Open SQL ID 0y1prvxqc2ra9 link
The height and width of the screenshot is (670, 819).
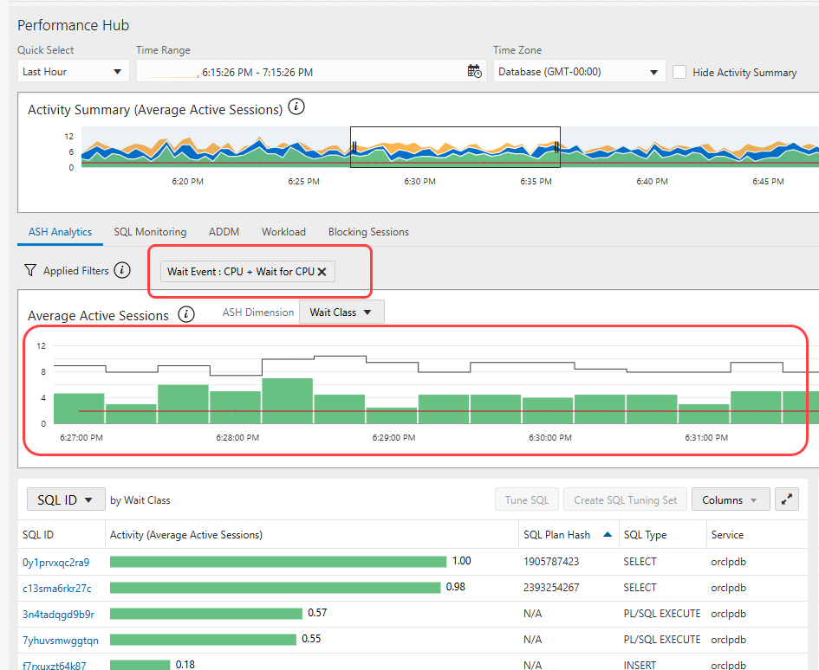click(55, 562)
